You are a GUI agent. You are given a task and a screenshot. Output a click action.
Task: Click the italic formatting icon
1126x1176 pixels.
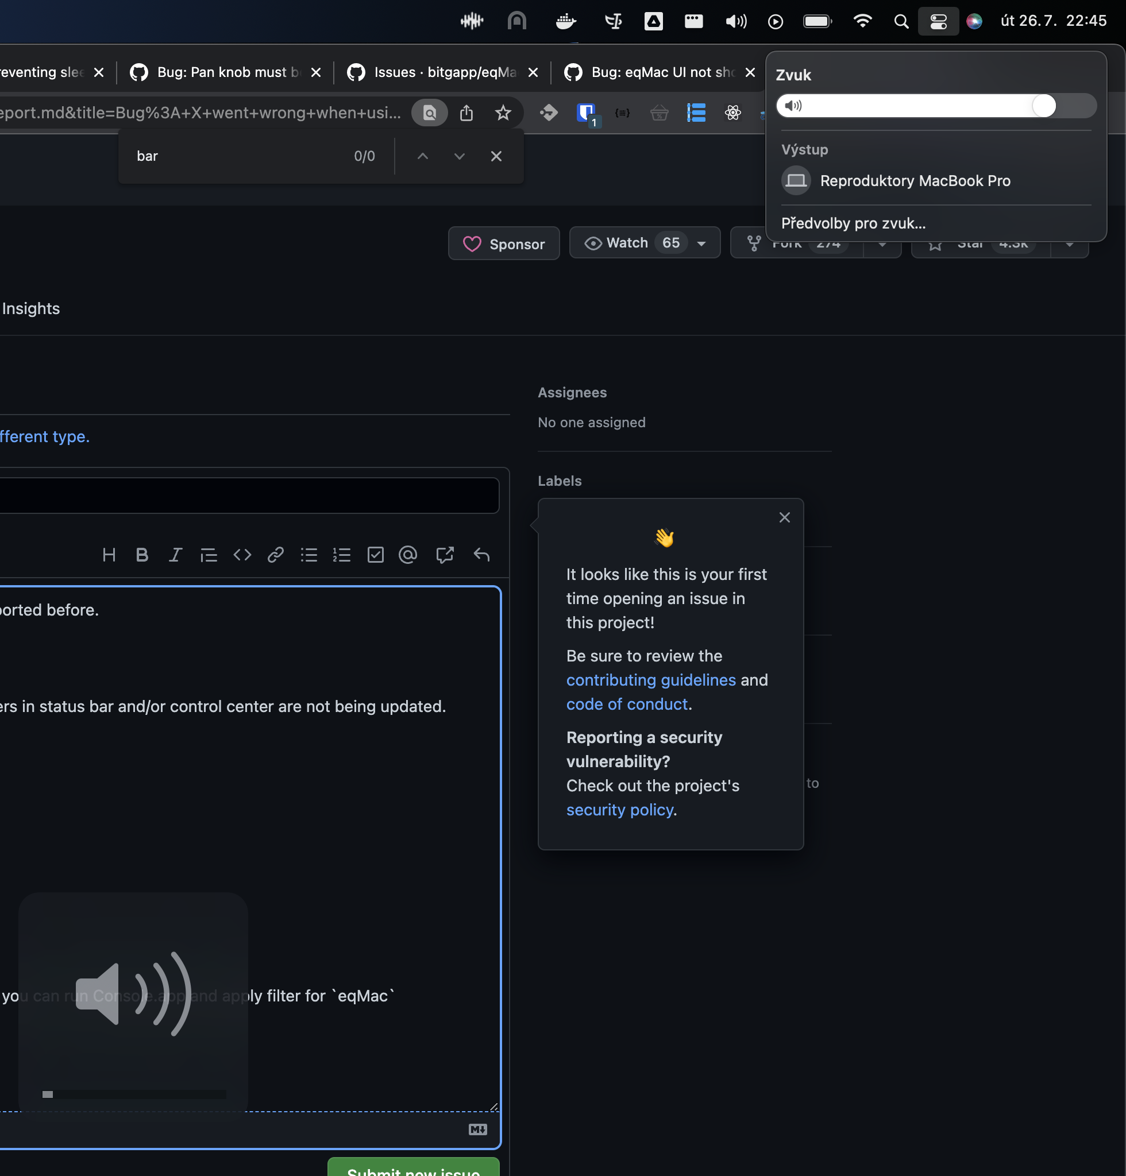175,555
